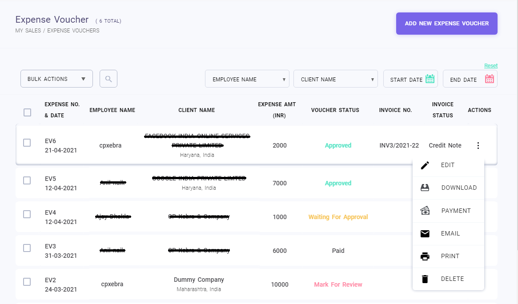The image size is (518, 304).
Task: Click the three-dot actions icon for EV6
Action: click(478, 145)
